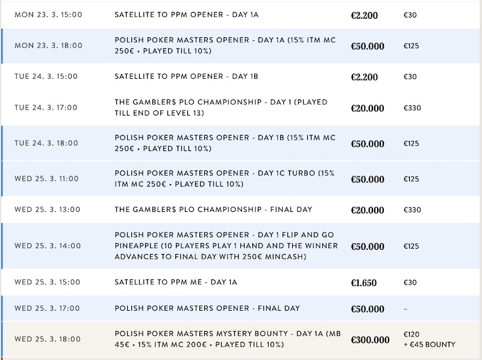This screenshot has width=482, height=360.
Task: Select the Opener Day 1C Turbo event
Action: pos(224,179)
